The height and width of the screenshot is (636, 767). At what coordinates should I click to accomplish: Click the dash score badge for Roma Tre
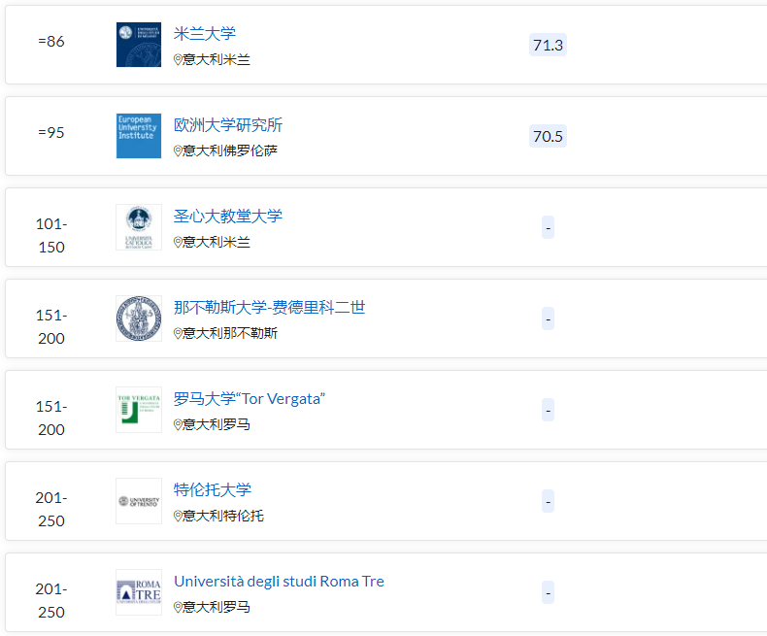tap(548, 592)
